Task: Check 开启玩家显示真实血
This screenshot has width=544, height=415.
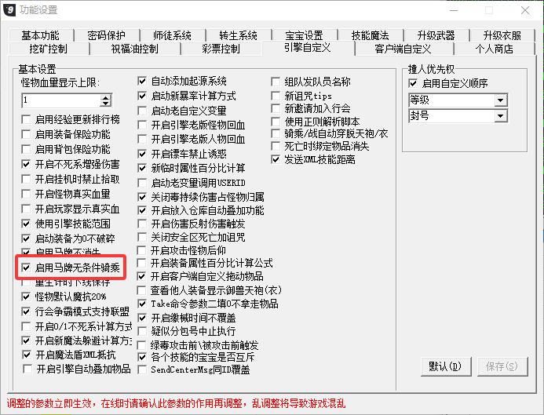Action: (x=26, y=209)
